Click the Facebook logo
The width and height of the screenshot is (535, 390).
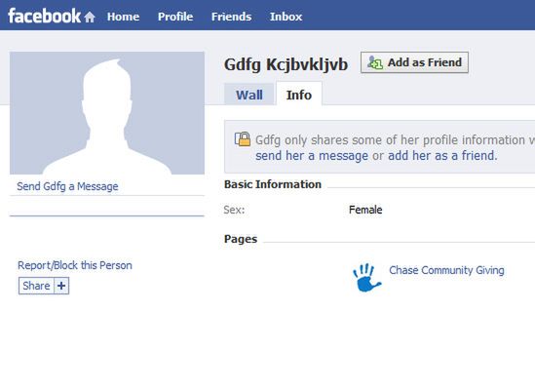click(45, 16)
